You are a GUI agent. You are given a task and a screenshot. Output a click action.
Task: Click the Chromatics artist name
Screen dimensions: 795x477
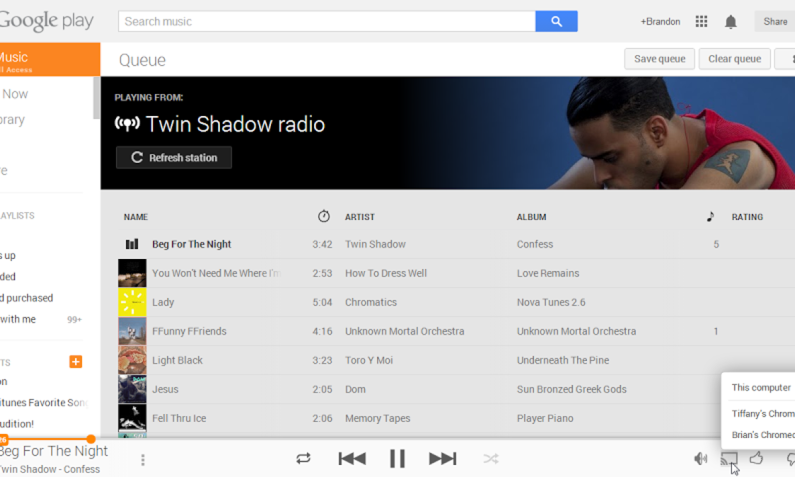(371, 302)
